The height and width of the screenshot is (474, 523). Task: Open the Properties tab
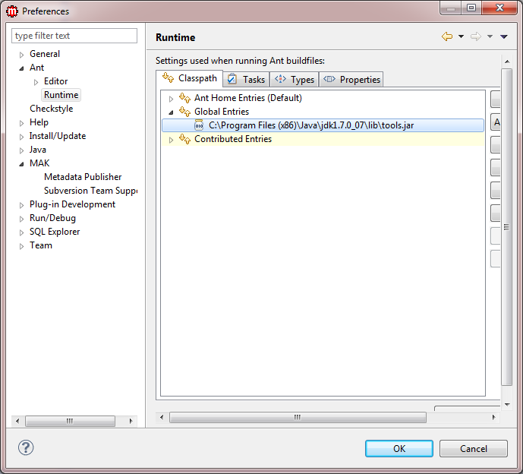tap(351, 79)
